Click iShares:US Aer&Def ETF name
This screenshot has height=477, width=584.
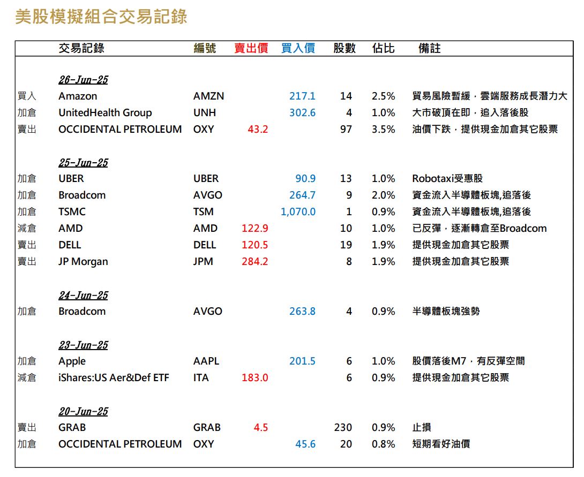pyautogui.click(x=114, y=377)
